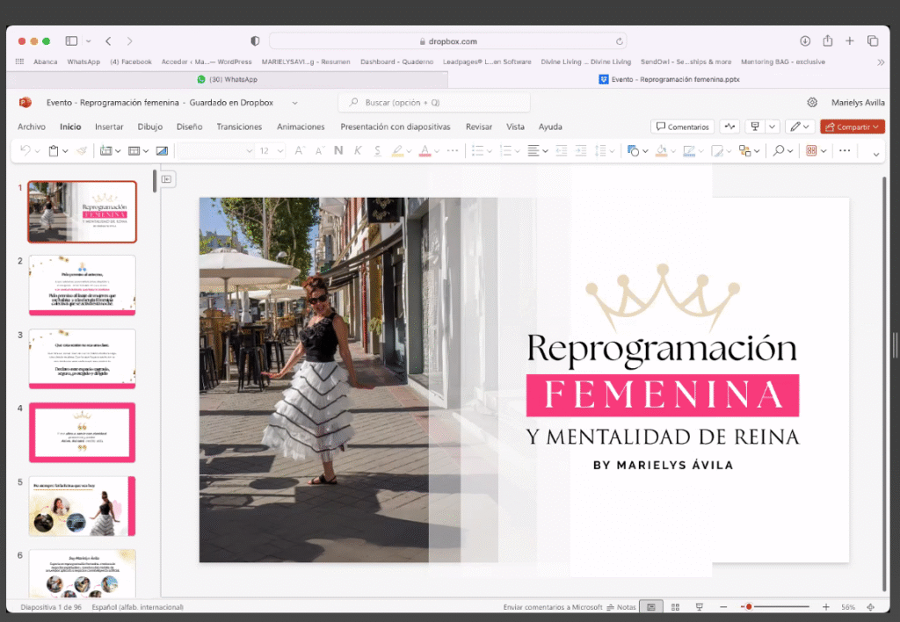Toggle bold text formatting (N)
The height and width of the screenshot is (622, 900).
(338, 150)
